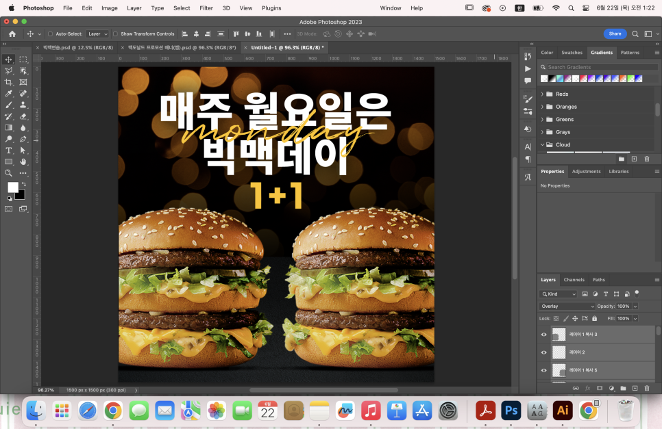Open the Layer menu
Screen dimensions: 662x429
134,8
